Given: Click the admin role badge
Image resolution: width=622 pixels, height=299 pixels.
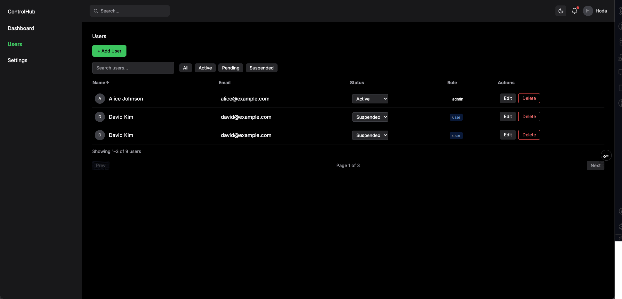Looking at the screenshot, I should [457, 99].
